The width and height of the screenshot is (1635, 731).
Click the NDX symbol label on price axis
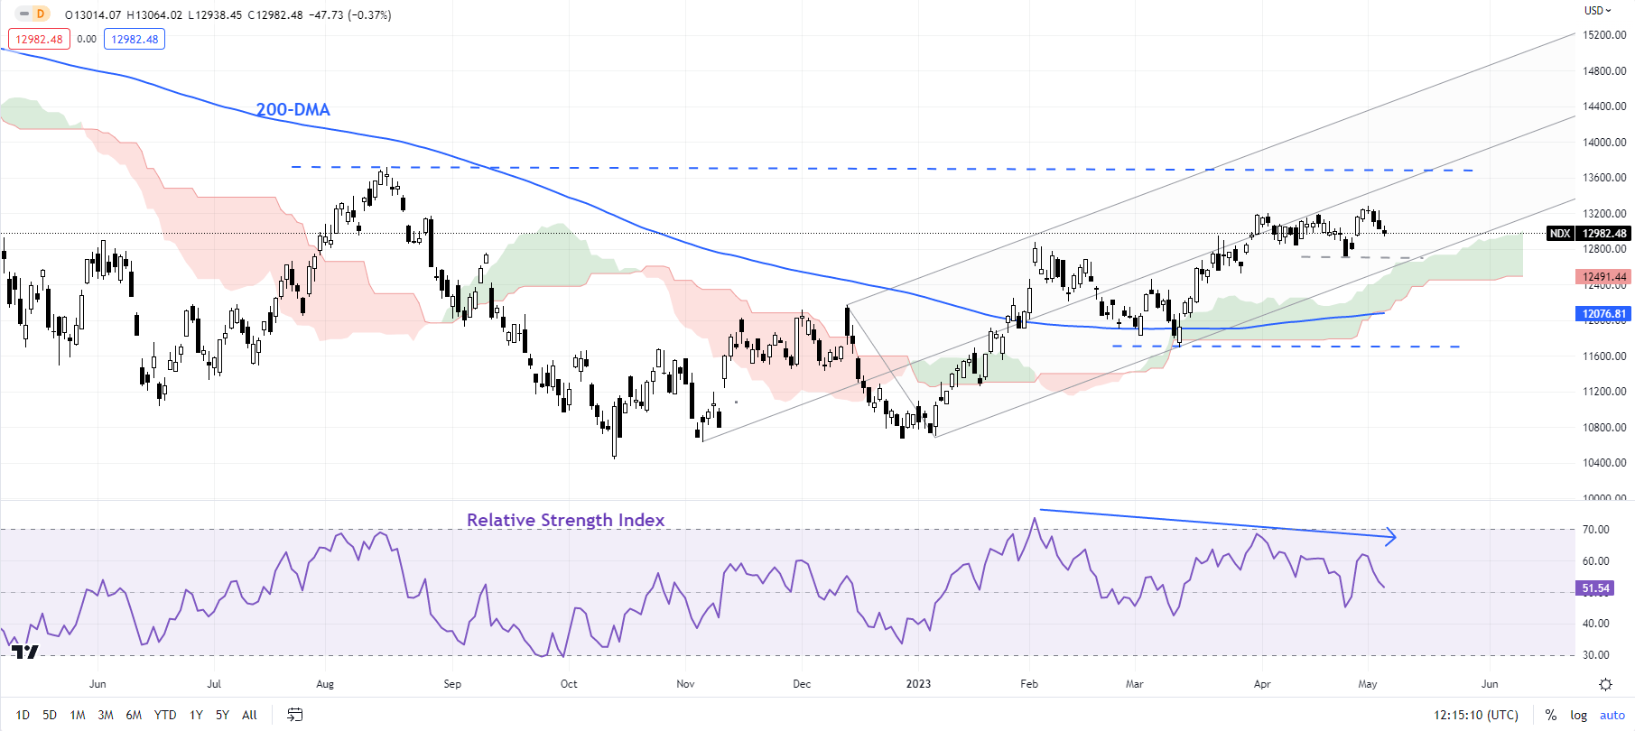1560,233
